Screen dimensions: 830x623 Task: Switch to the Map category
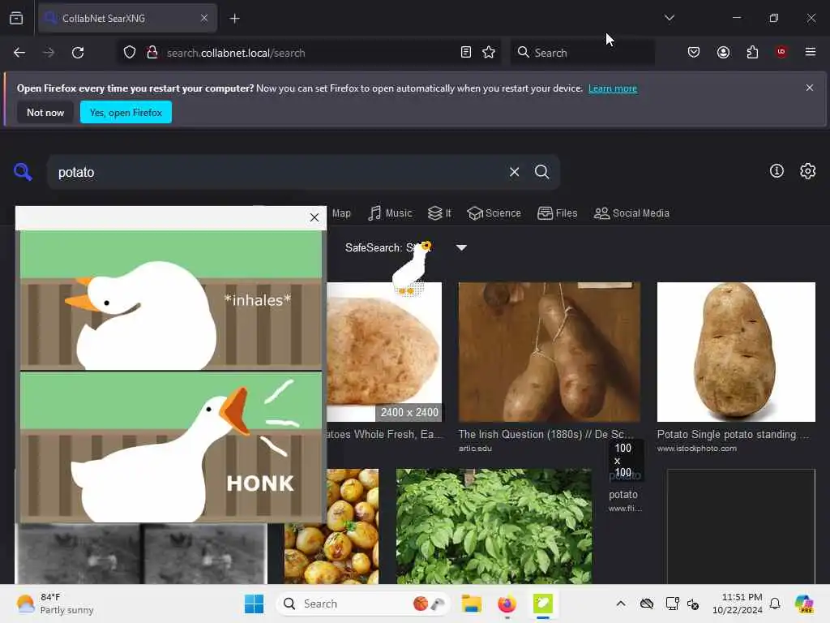[341, 213]
